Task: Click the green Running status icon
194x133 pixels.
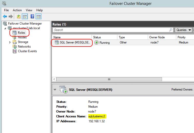Action: coord(96,42)
